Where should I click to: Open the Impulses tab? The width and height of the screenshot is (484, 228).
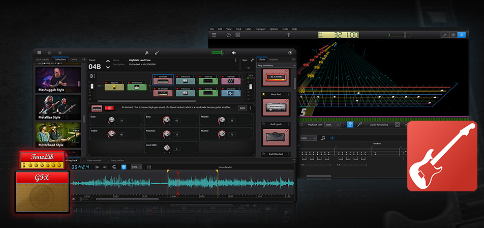click(274, 60)
